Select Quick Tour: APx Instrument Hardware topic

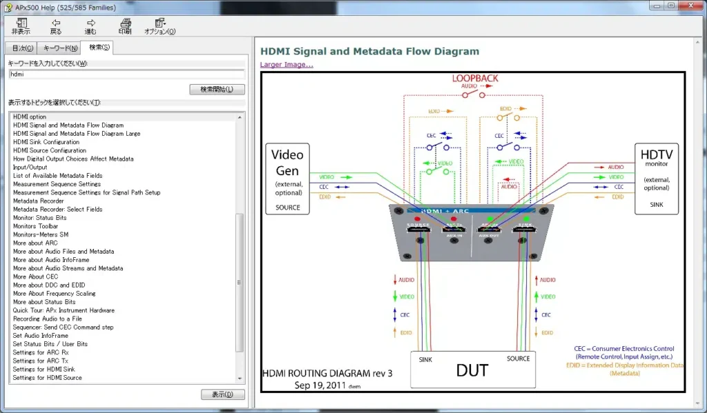click(64, 310)
